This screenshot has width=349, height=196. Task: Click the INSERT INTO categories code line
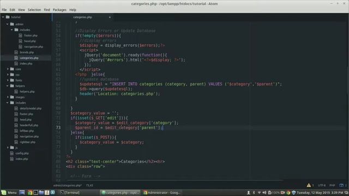180,84
